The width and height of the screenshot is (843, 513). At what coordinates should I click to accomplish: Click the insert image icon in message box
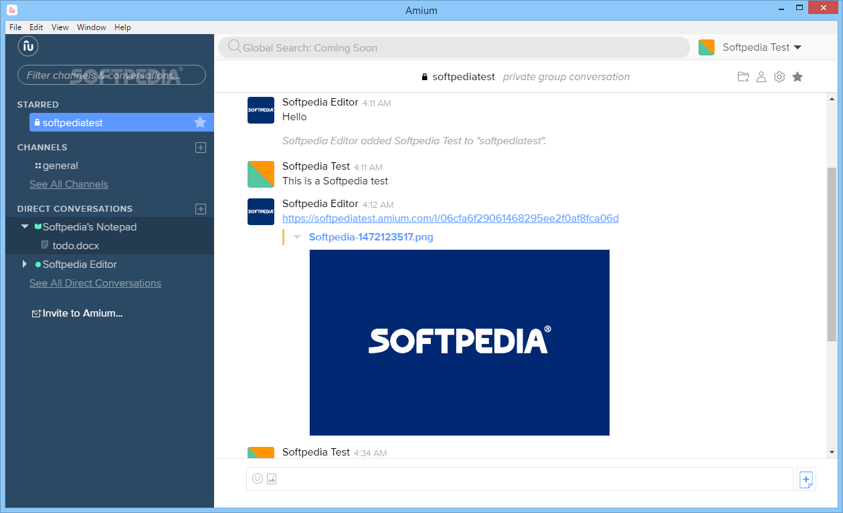(x=272, y=478)
